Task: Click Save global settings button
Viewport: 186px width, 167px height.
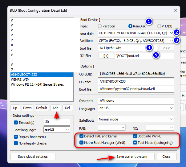Action: tap(33, 157)
